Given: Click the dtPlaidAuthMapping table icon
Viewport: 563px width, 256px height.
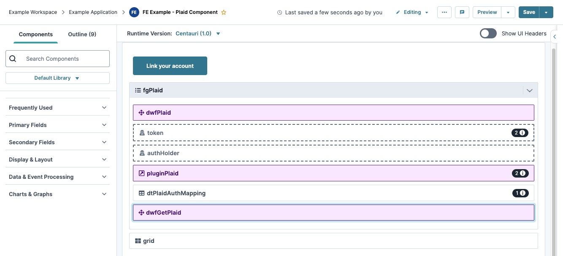Looking at the screenshot, I should (x=141, y=193).
